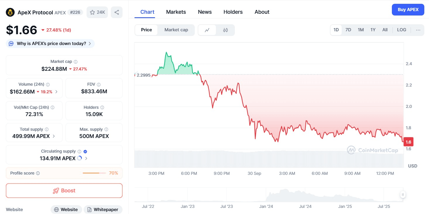Image resolution: width=429 pixels, height=214 pixels.
Task: Open 'Why is APEX's price down today?'
Action: pos(50,44)
